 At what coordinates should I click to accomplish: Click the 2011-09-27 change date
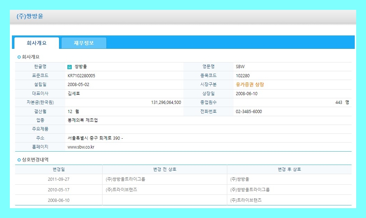pos(59,179)
